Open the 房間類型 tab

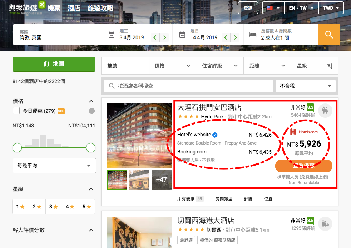(x=224, y=199)
